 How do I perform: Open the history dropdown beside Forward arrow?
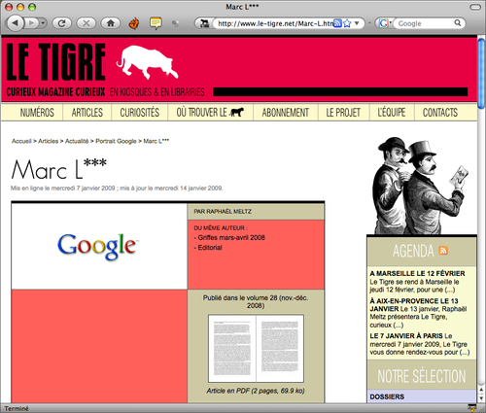43,23
